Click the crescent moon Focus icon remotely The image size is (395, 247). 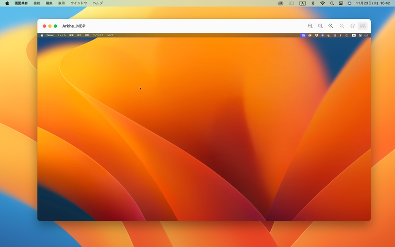coord(328,35)
